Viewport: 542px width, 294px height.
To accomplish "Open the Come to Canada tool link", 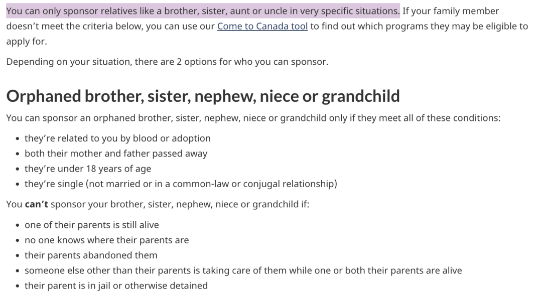I will click(262, 26).
